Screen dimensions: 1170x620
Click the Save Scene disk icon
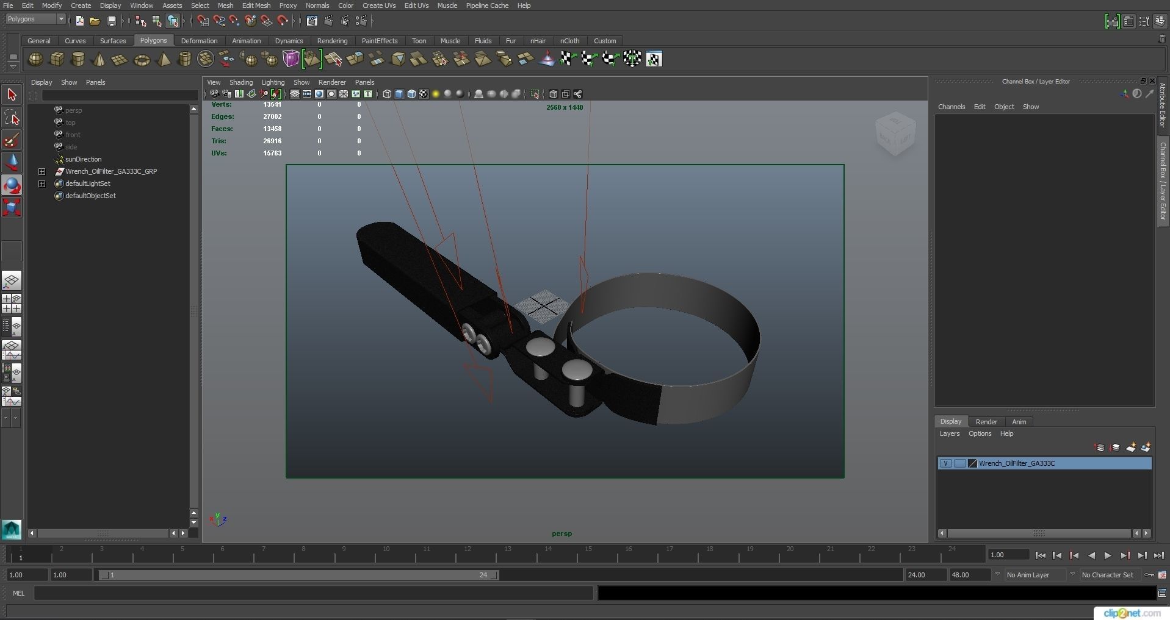(111, 21)
